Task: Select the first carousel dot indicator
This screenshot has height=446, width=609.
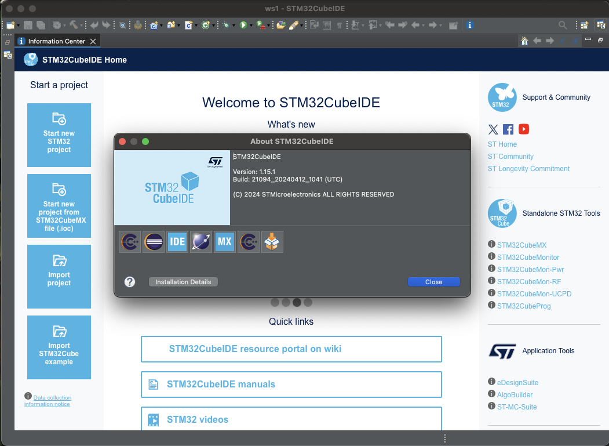Action: (x=275, y=303)
